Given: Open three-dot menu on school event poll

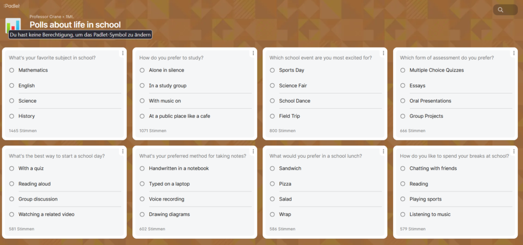Looking at the screenshot, I should tap(383, 53).
